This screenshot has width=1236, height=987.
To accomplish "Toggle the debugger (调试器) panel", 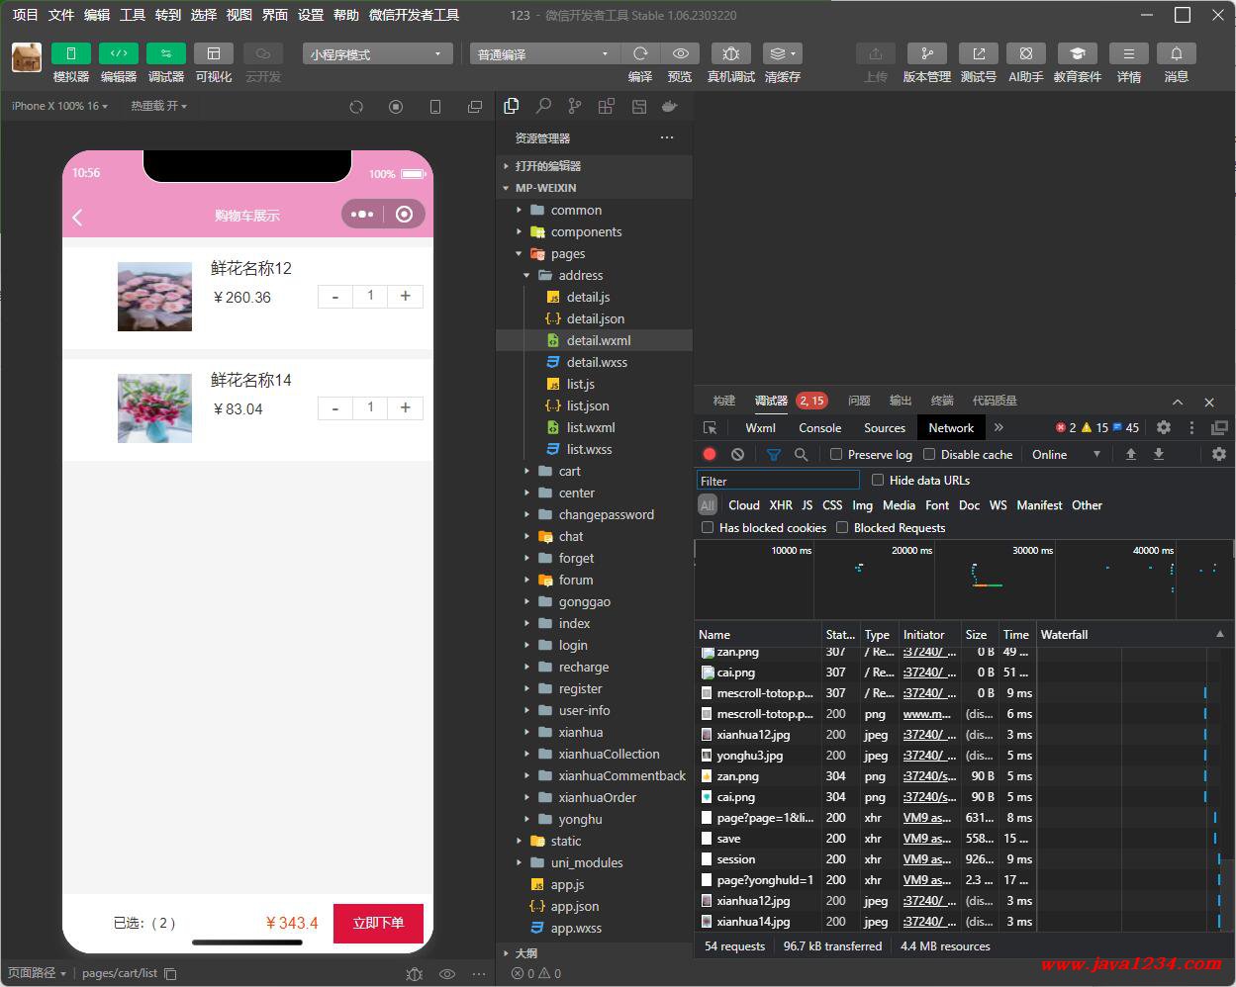I will pyautogui.click(x=165, y=53).
